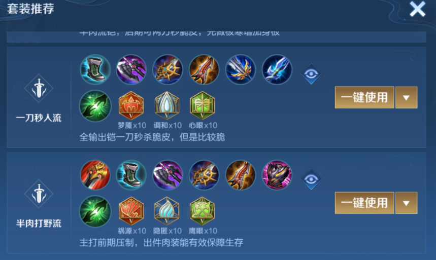
Task: Select the 祸源x10 red rune icon
Action: (x=131, y=211)
